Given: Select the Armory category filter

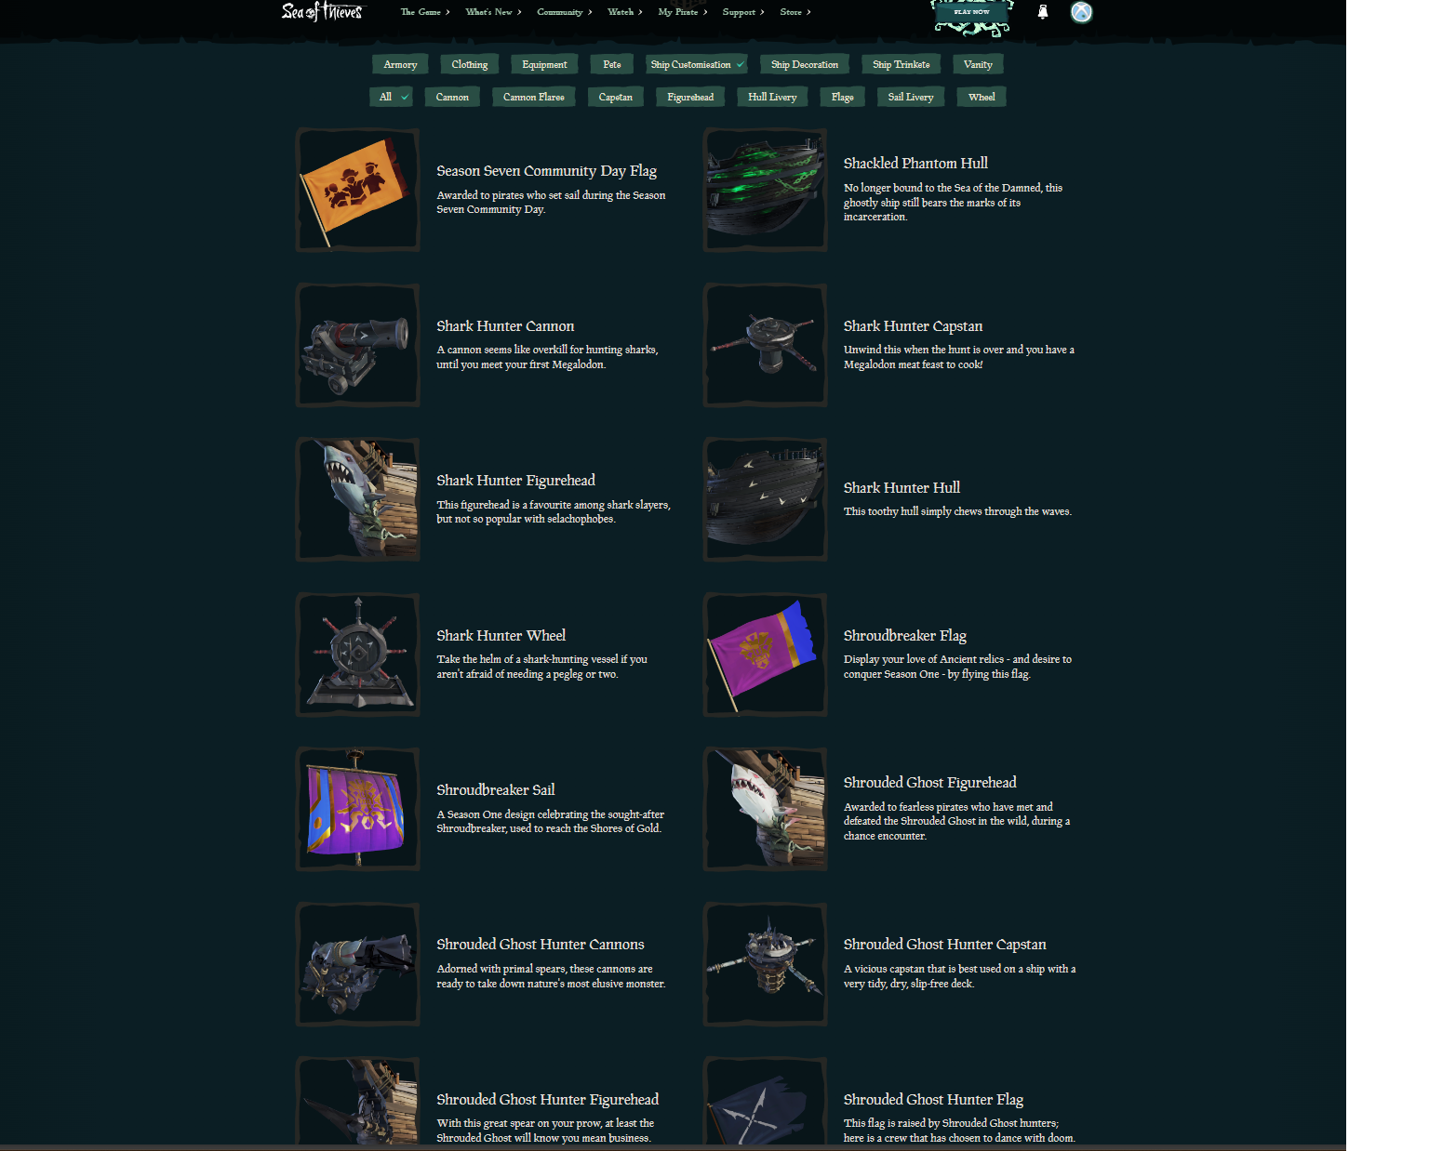Looking at the screenshot, I should [400, 64].
